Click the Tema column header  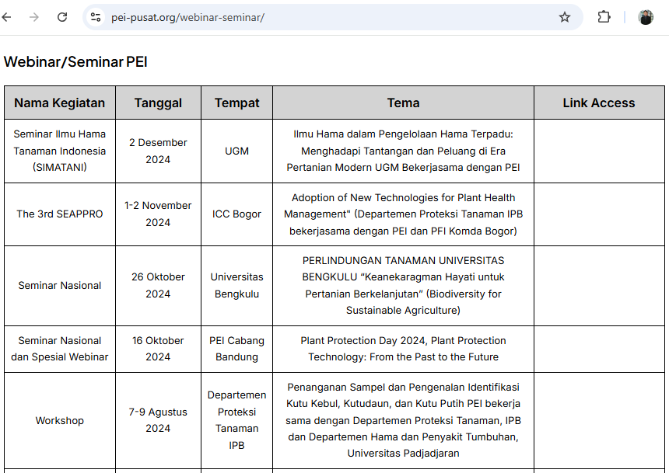click(403, 103)
